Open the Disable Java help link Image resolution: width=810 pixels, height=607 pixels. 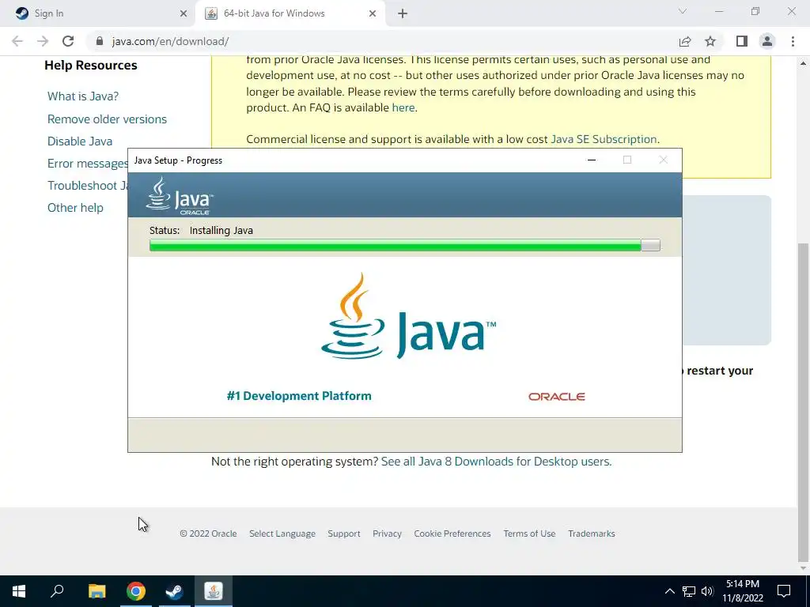[80, 141]
